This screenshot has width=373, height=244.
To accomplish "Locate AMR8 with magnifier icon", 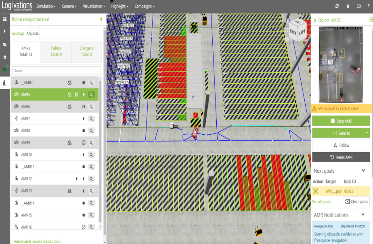I will pos(91,131).
